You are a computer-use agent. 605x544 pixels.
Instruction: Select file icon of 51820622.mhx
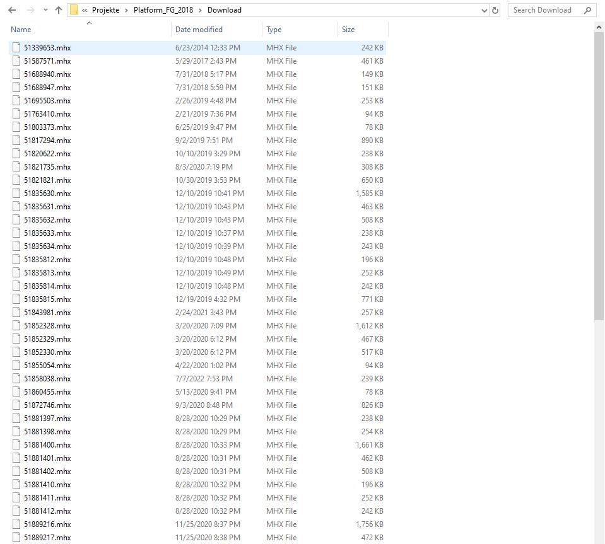(16, 153)
